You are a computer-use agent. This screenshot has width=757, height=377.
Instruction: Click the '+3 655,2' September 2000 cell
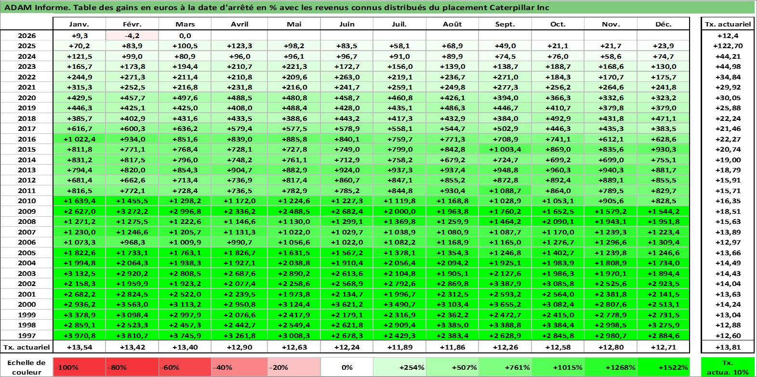(x=505, y=304)
